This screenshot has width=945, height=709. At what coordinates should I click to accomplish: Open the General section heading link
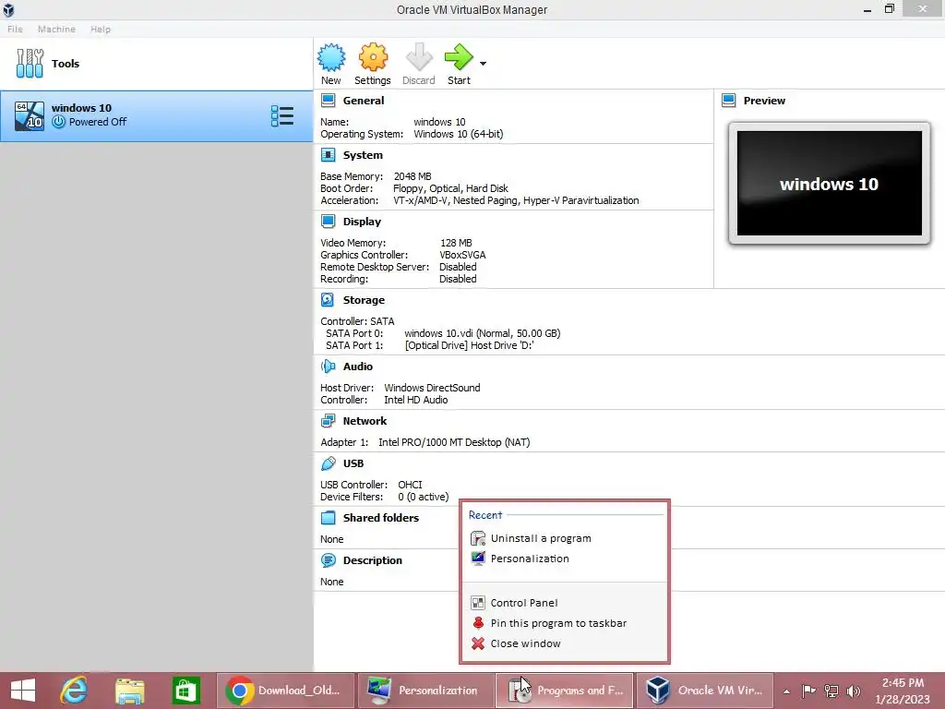[x=364, y=101]
